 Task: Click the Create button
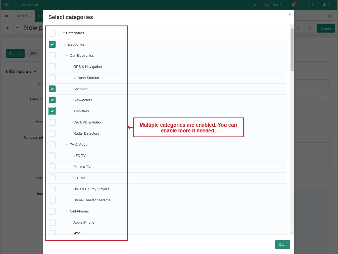click(x=326, y=28)
